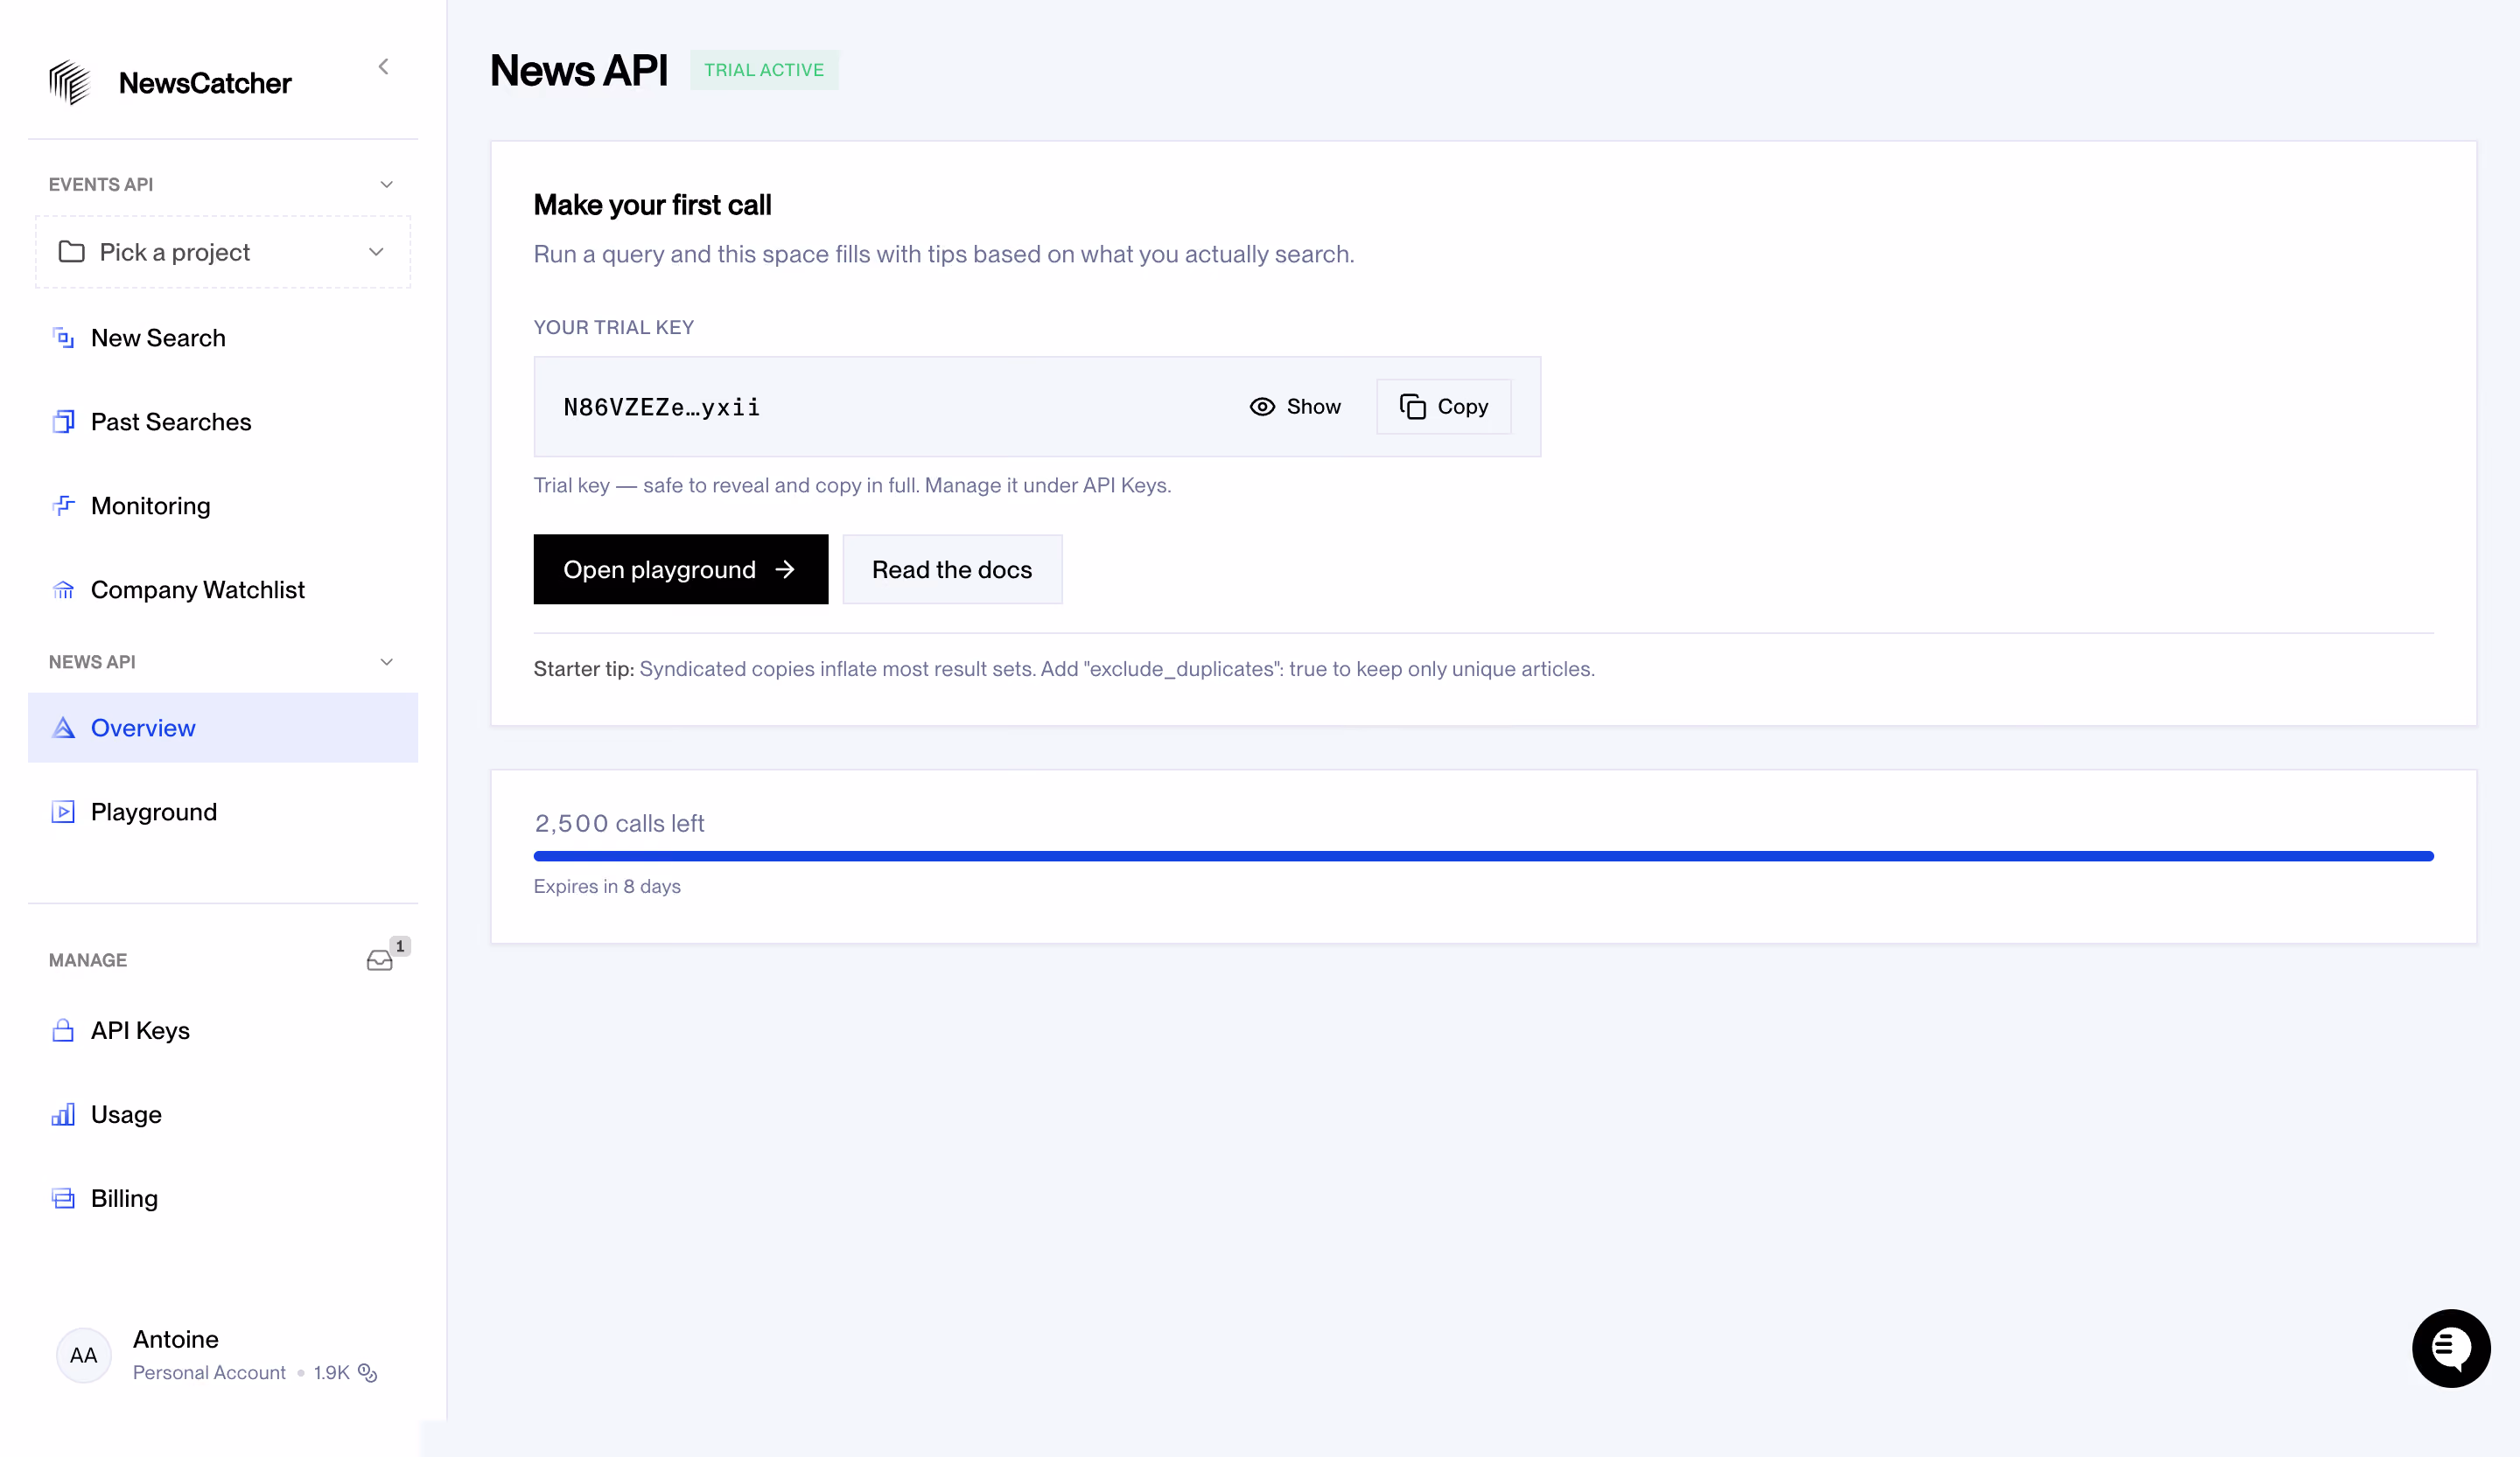Click the Billing card icon

coord(64,1198)
